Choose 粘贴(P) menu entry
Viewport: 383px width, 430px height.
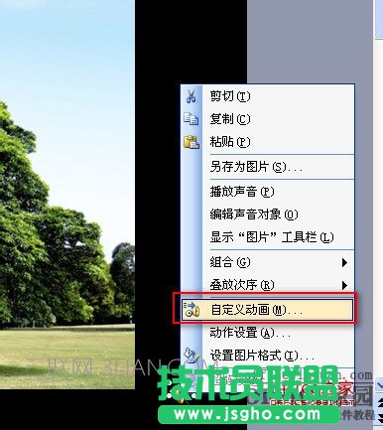(268, 142)
